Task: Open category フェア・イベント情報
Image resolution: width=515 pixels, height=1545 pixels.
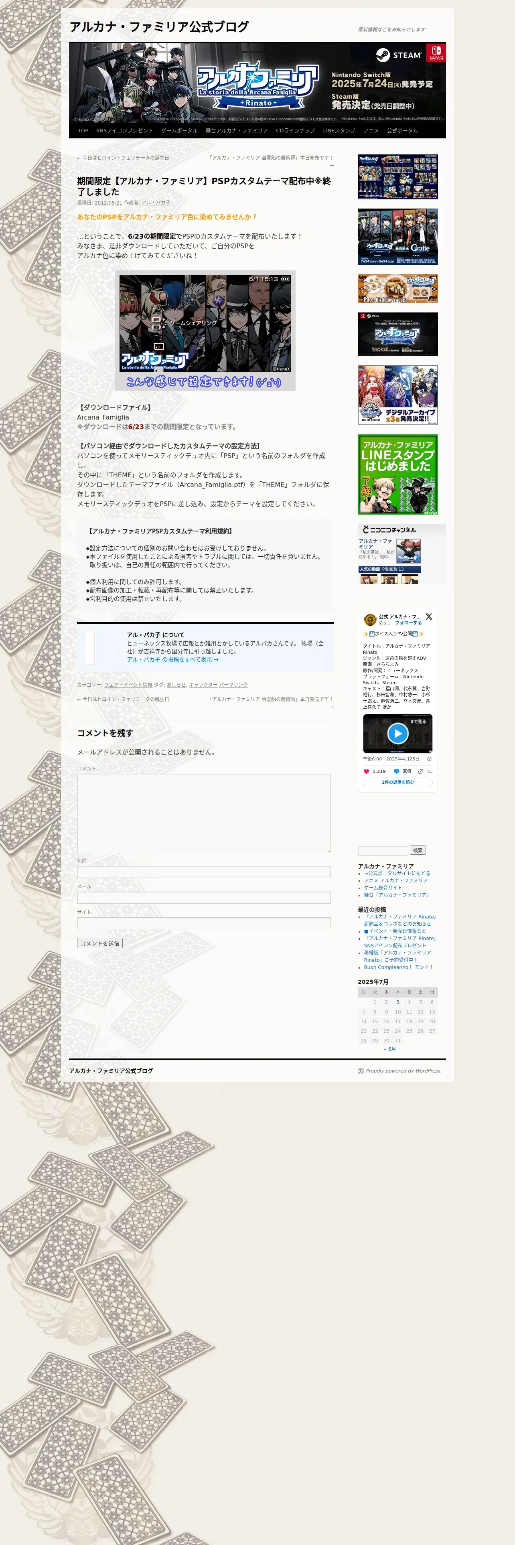Action: pos(128,684)
